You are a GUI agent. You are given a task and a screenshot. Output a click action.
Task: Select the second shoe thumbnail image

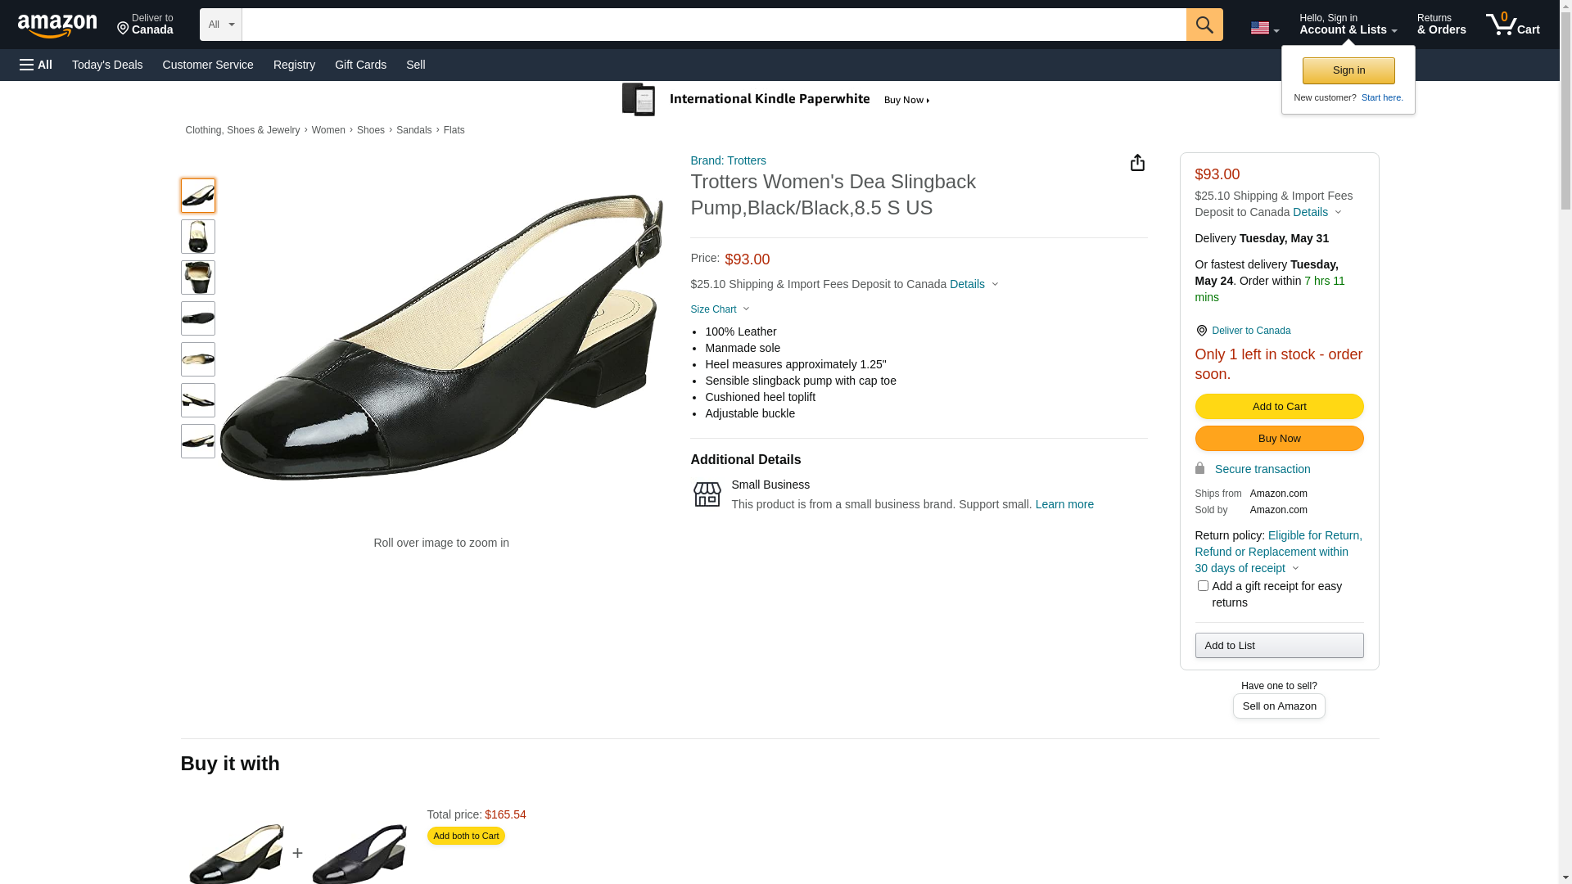pos(197,237)
